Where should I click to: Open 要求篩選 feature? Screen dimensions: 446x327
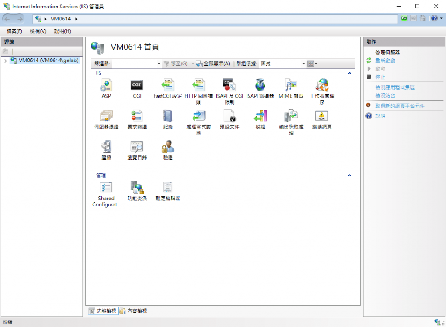coord(137,119)
